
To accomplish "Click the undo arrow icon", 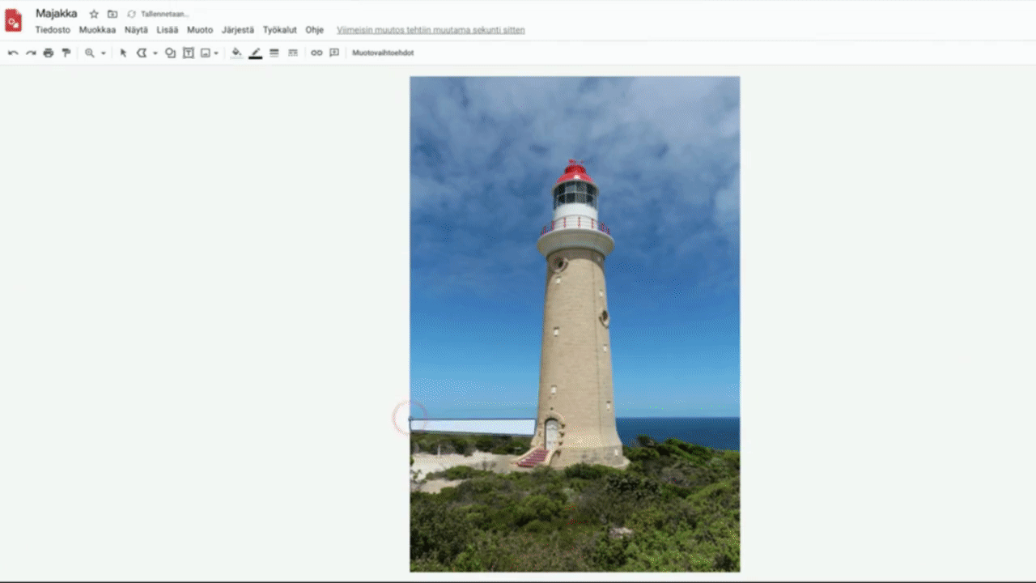I will (13, 53).
